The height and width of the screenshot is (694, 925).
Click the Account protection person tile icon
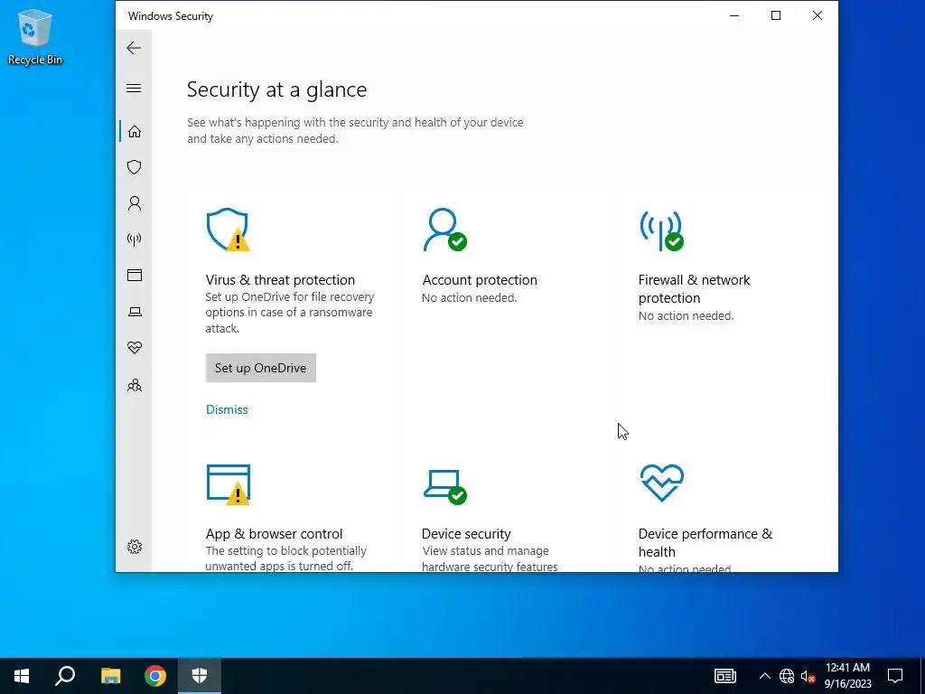(444, 230)
